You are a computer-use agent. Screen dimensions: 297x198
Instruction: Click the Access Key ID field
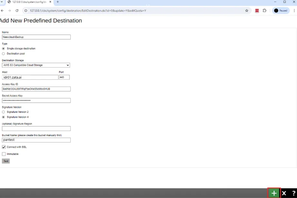click(36, 89)
